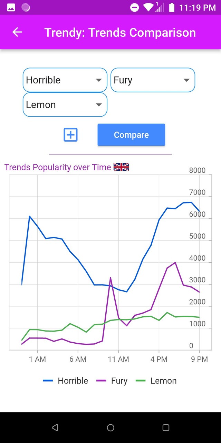Click the Fury peak near 11 AM
Viewport: 221px width, 443px height.
[x=110, y=278]
